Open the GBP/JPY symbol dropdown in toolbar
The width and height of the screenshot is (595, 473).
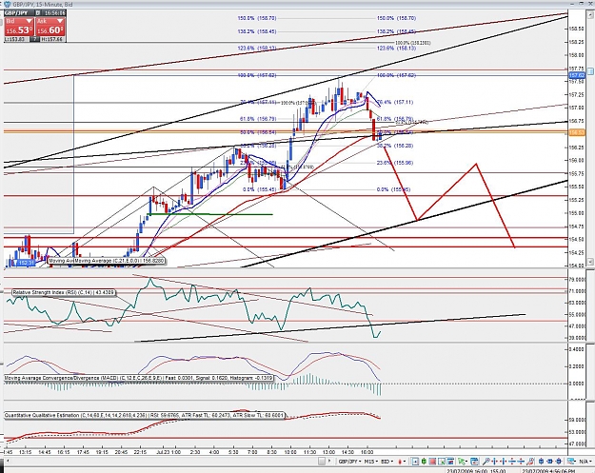[x=349, y=462]
